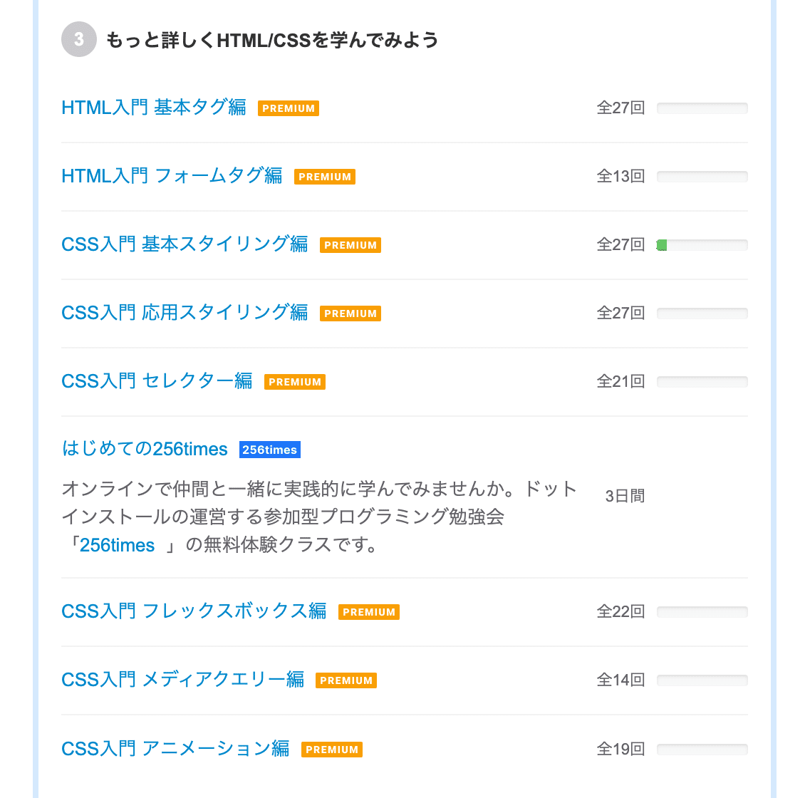The width and height of the screenshot is (805, 798).
Task: Click PREMIUM badge next to フレックスボックス編
Action: click(369, 612)
